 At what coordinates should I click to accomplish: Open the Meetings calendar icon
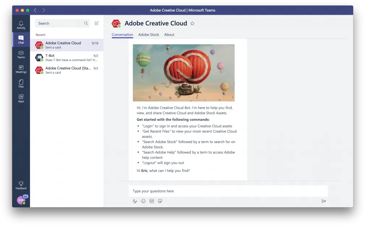(x=21, y=69)
